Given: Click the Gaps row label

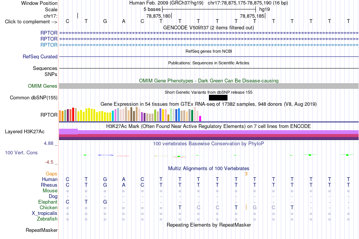Looking at the screenshot, I should tap(51, 174).
